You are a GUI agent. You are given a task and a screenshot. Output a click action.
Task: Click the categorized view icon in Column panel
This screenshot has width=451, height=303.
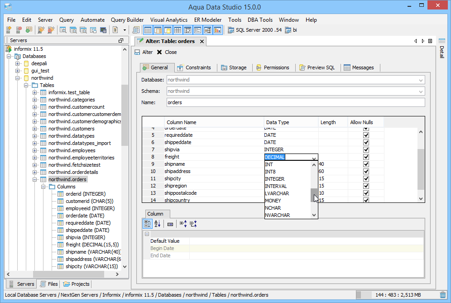148,224
